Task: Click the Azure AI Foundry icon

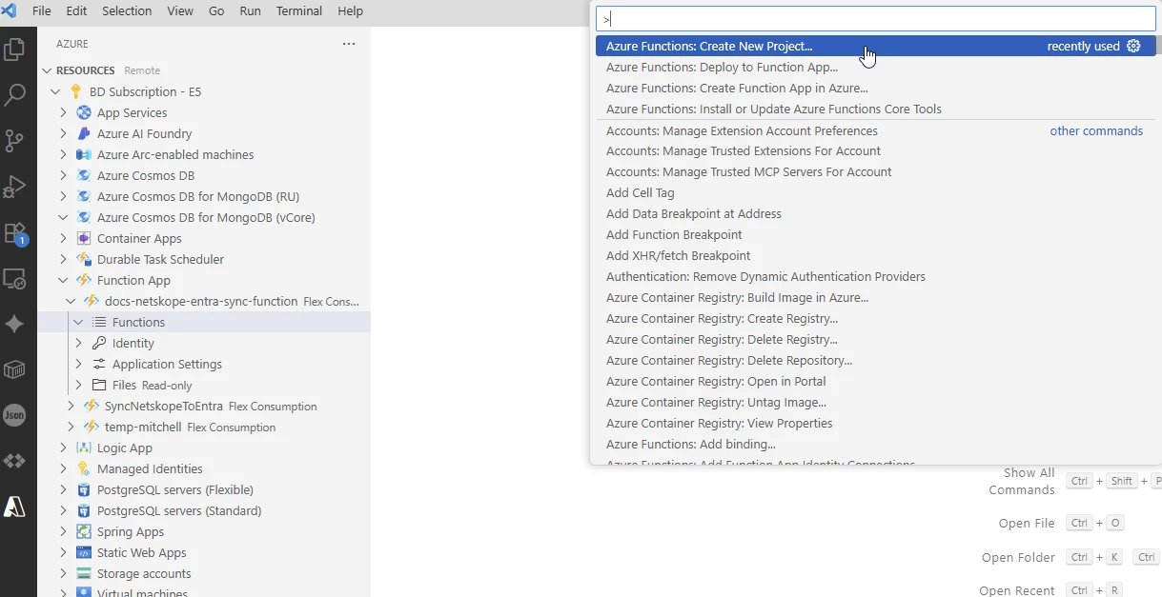Action: [84, 133]
